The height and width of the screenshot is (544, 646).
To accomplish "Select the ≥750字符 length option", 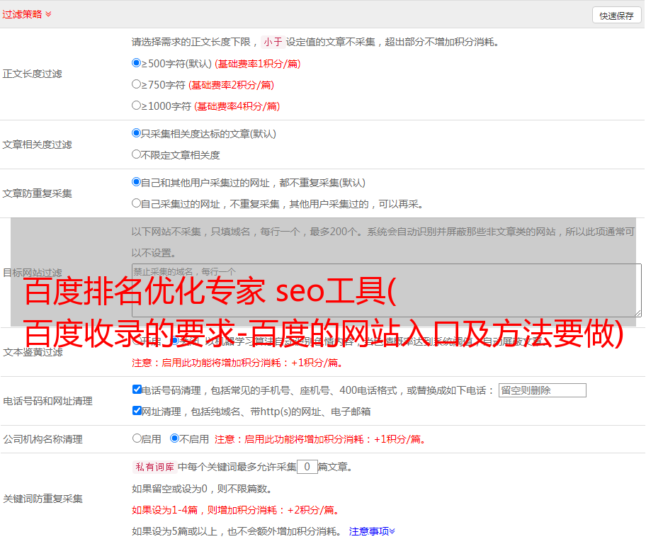I will pos(136,84).
